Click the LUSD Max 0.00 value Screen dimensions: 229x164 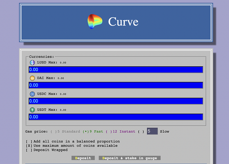point(63,63)
